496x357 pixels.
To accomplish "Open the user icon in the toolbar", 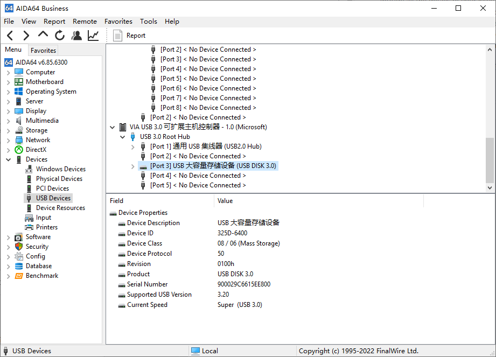I will pyautogui.click(x=76, y=36).
